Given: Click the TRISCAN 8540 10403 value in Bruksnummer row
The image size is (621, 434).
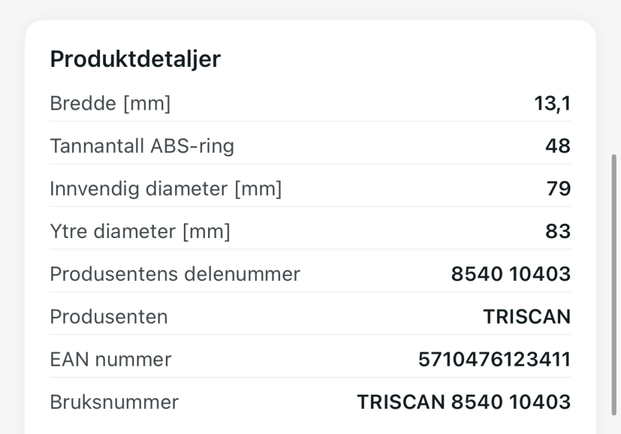Looking at the screenshot, I should (x=464, y=402).
